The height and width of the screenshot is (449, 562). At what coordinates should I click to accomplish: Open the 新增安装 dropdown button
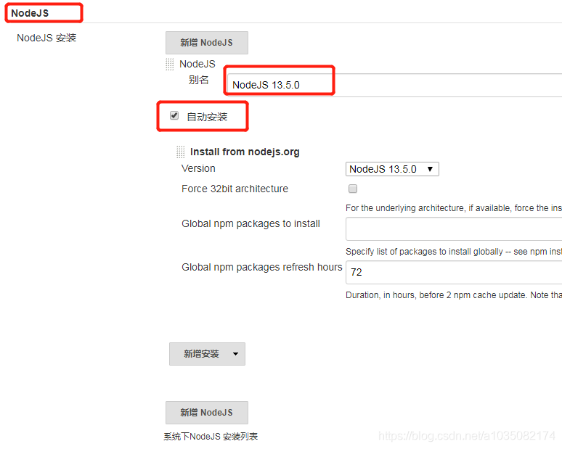click(x=207, y=354)
